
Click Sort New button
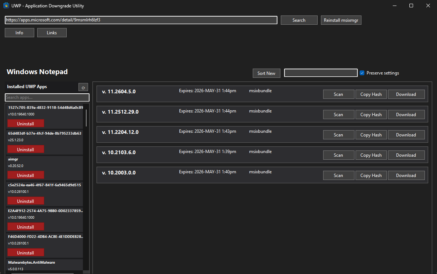pos(266,73)
